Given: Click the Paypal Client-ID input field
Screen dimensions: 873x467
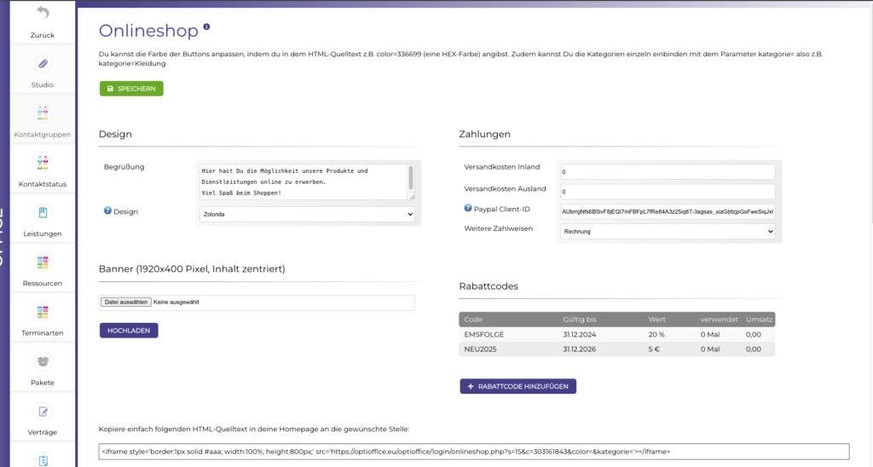Looking at the screenshot, I should (667, 211).
